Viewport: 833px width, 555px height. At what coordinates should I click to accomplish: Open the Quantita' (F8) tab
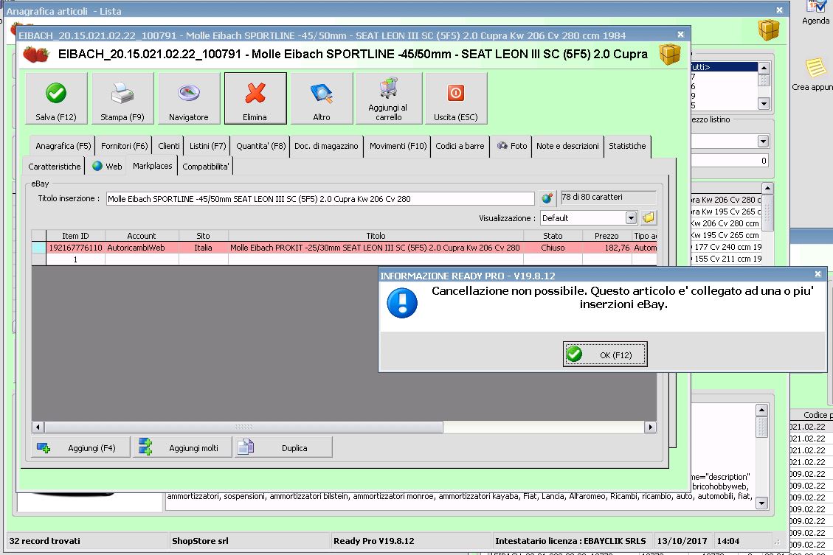[x=261, y=146]
